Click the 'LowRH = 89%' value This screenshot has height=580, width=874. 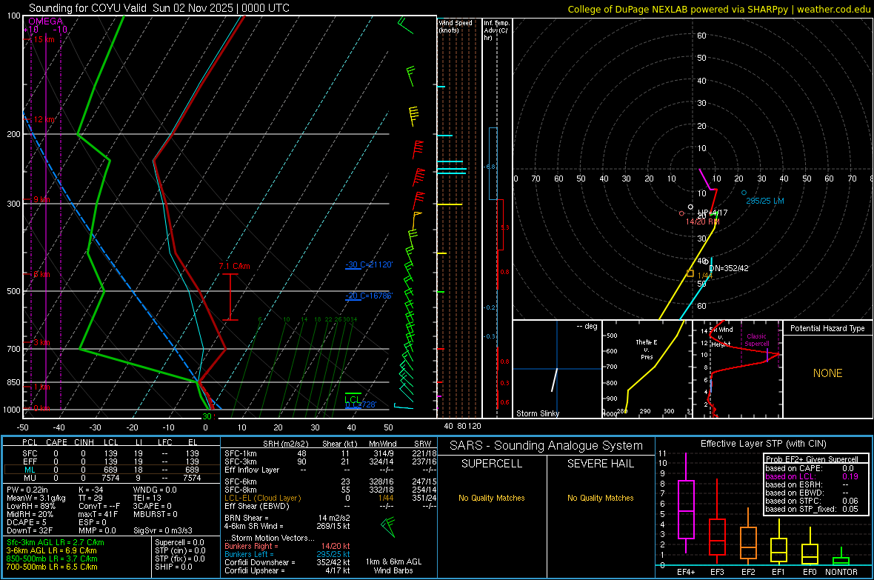(x=31, y=507)
